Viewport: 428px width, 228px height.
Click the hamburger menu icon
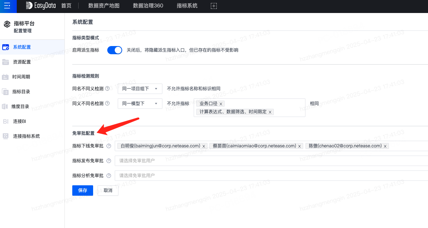(x=7, y=6)
